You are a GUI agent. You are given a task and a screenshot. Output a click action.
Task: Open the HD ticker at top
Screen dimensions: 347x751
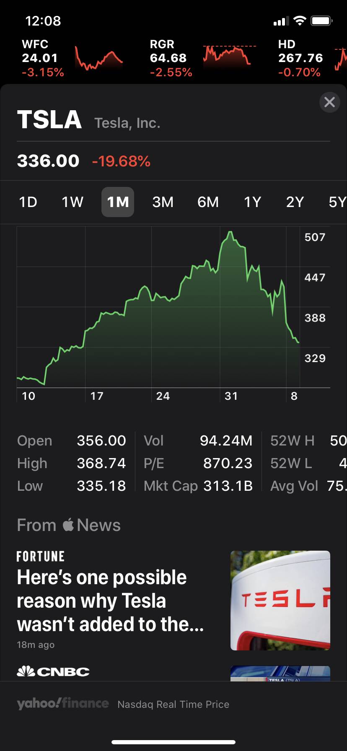point(300,58)
